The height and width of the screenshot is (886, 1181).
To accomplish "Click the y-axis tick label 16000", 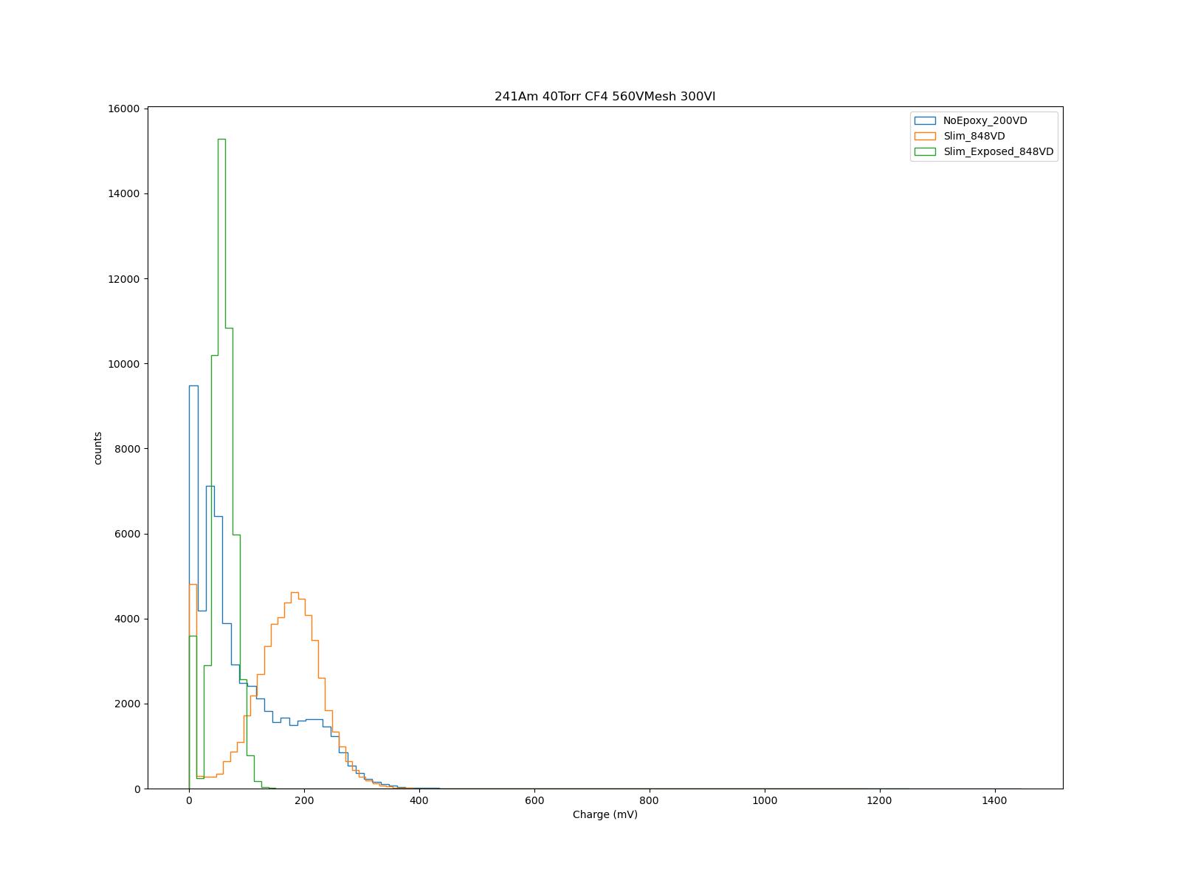I will 124,109.
